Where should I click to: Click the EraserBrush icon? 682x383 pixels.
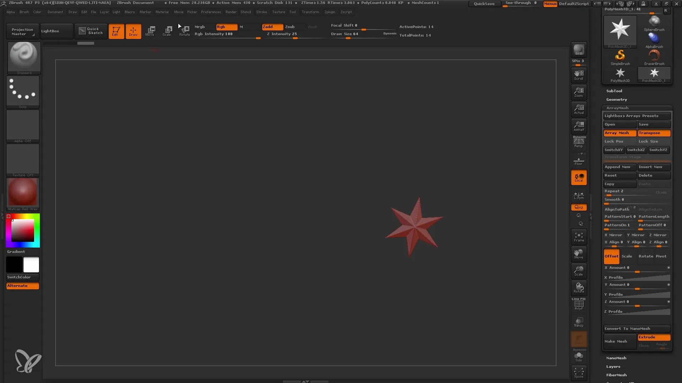point(654,56)
